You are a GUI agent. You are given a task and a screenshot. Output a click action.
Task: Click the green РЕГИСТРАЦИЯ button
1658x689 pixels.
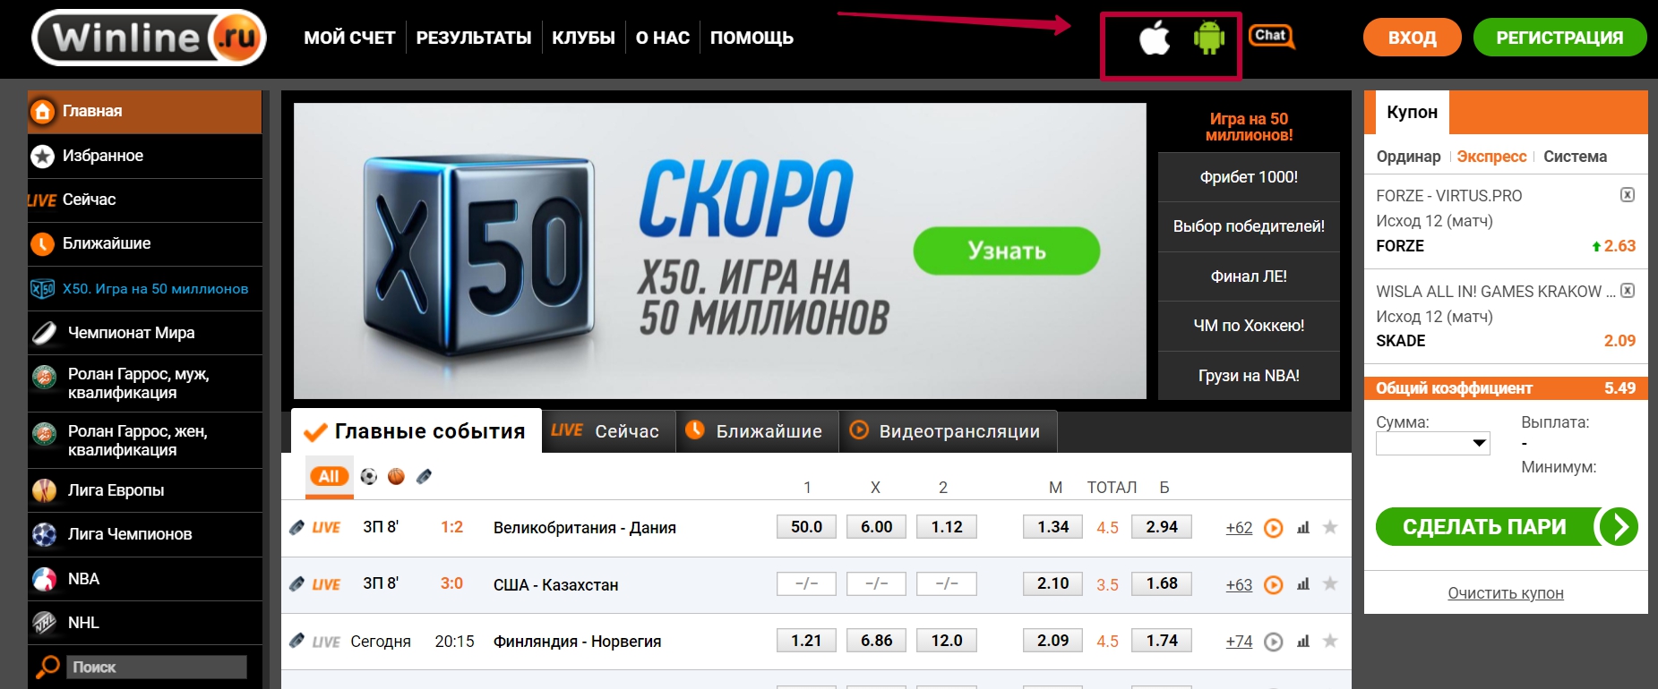(1559, 38)
